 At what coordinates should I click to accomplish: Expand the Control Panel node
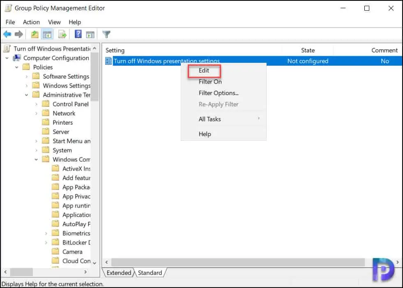[x=36, y=104]
